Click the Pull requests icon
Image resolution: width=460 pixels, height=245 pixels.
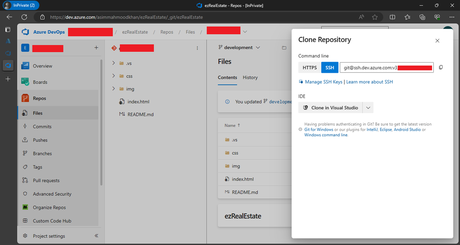tap(25, 180)
